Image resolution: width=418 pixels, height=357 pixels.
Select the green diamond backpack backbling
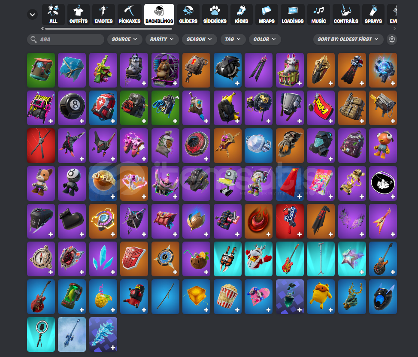(x=41, y=70)
